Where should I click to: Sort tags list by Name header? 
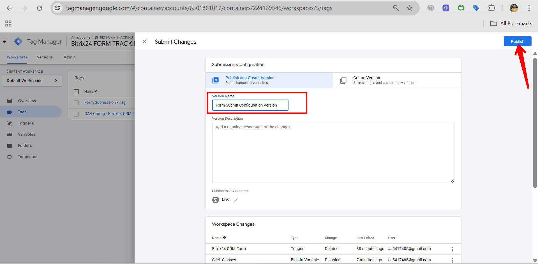coord(91,91)
